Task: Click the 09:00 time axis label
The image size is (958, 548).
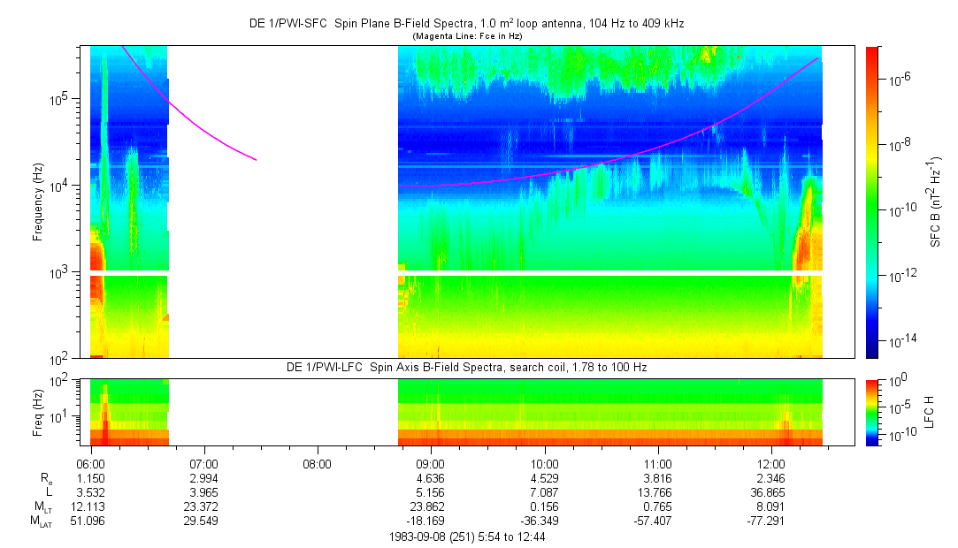Action: (x=430, y=464)
